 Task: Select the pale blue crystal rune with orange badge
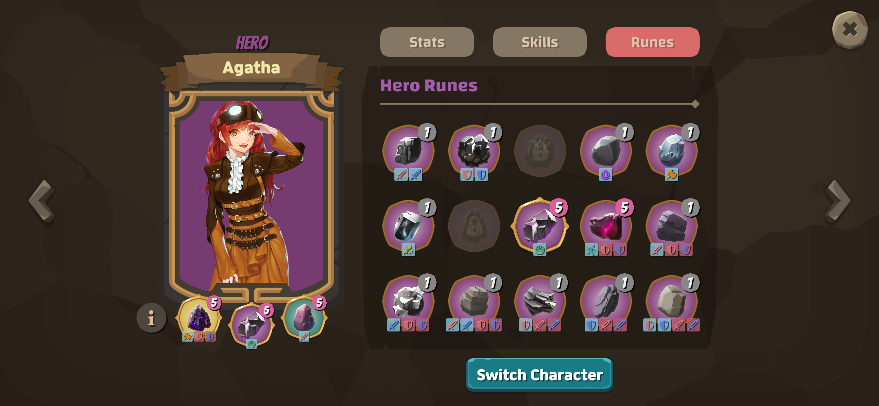672,151
